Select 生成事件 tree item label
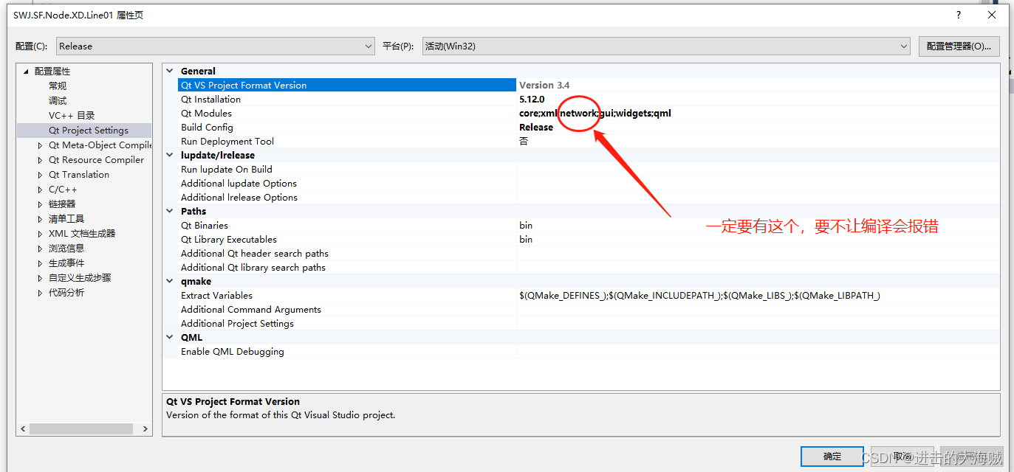1014x472 pixels. [x=66, y=263]
